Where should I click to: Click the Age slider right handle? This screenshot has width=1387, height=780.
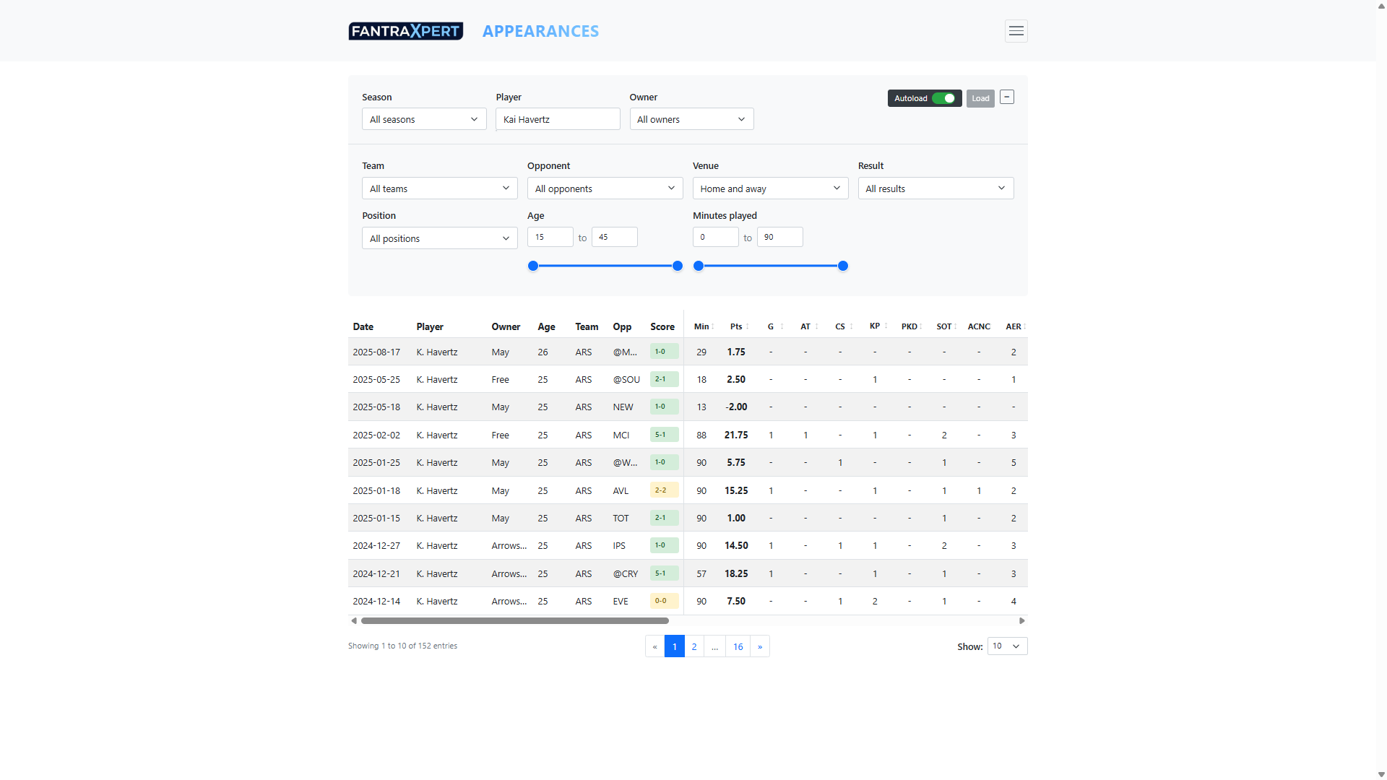click(x=678, y=266)
